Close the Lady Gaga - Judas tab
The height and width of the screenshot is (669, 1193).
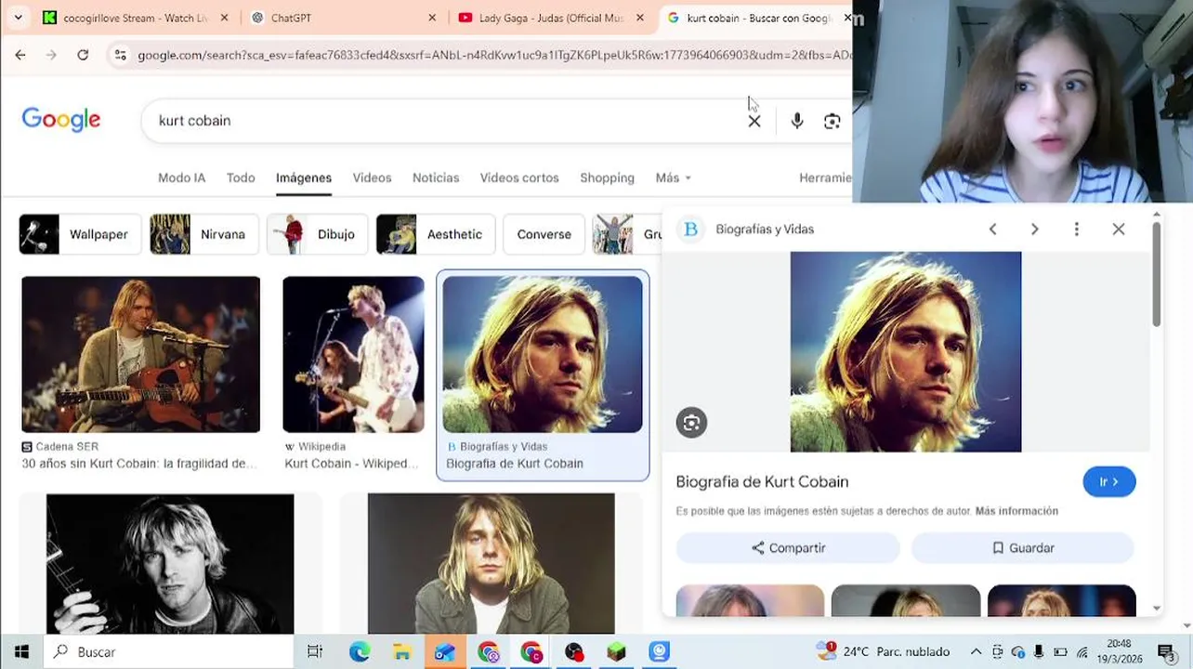pyautogui.click(x=640, y=18)
